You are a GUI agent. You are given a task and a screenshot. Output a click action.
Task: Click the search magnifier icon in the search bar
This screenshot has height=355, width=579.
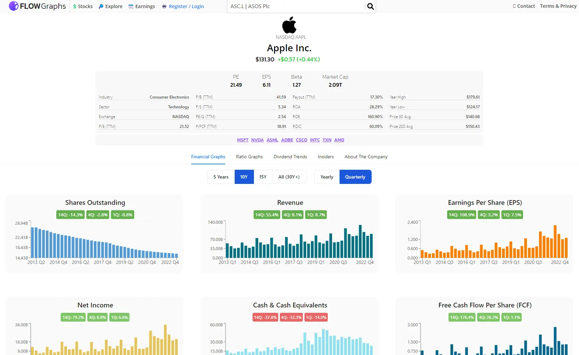tap(370, 6)
